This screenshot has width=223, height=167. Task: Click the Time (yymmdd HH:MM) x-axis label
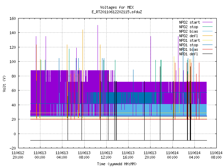click(x=117, y=164)
